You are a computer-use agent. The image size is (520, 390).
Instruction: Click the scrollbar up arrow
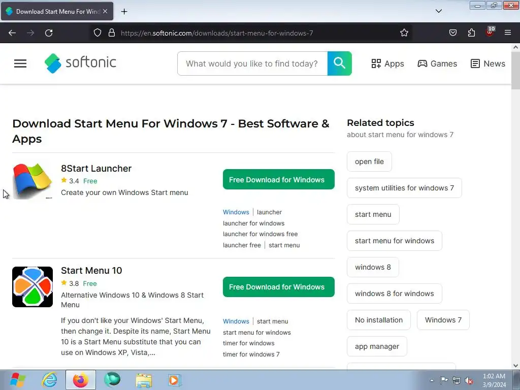515,47
